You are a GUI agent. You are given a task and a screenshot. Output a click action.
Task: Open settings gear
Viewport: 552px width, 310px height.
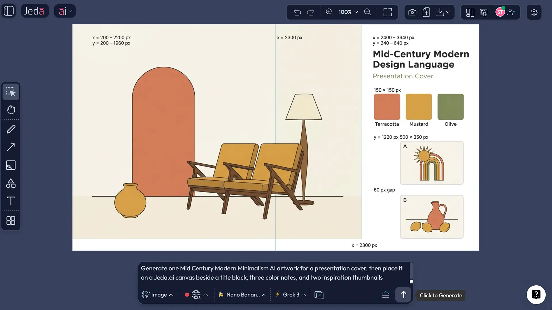pos(534,12)
